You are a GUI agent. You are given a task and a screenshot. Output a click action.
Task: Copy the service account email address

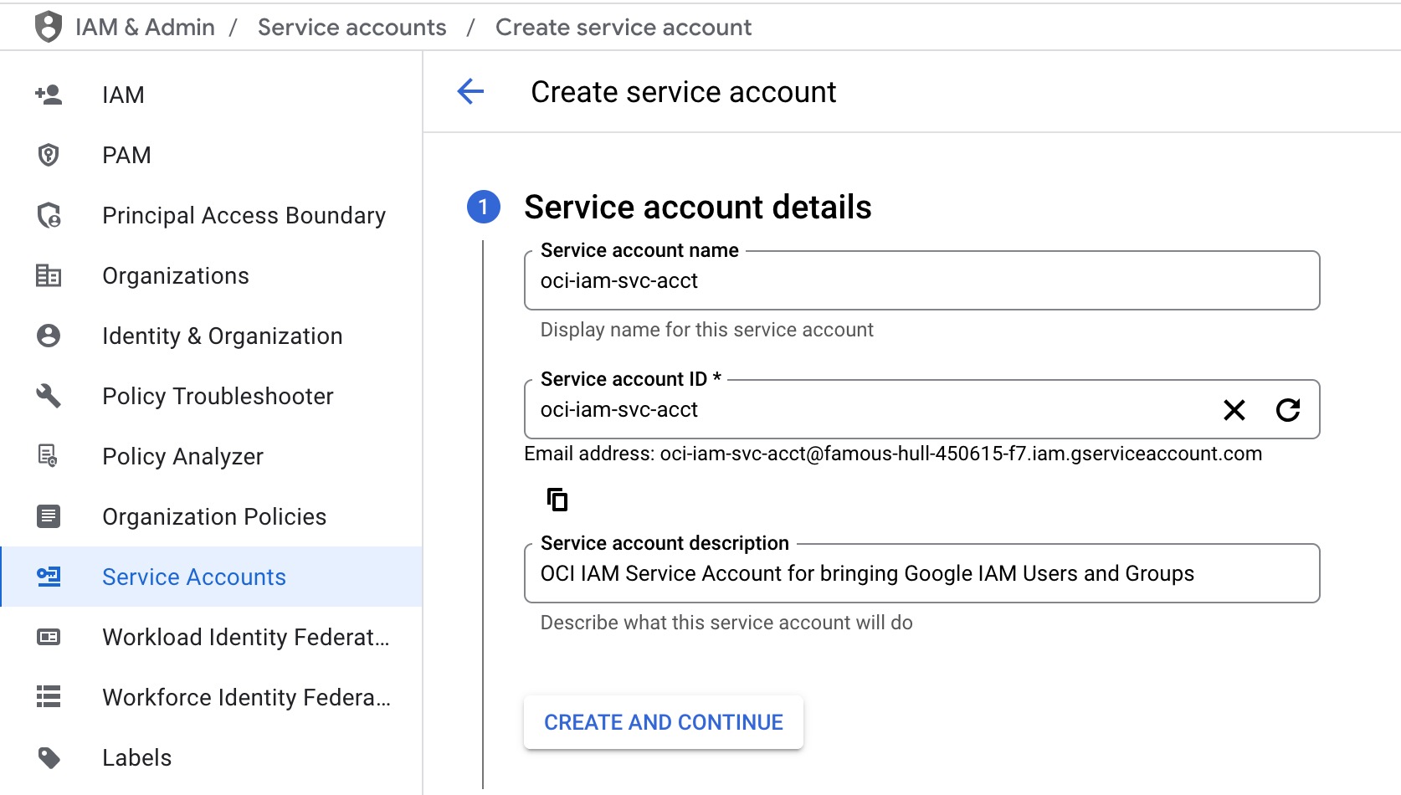[x=557, y=500]
